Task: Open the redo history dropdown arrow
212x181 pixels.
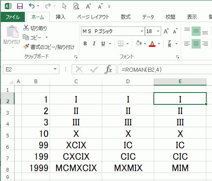Action: 55,6
